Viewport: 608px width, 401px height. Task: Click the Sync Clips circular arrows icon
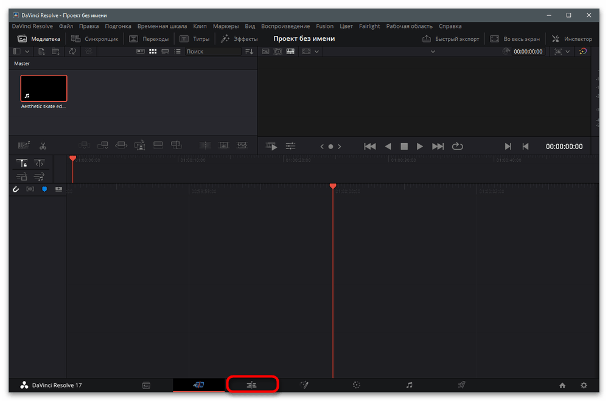click(72, 51)
